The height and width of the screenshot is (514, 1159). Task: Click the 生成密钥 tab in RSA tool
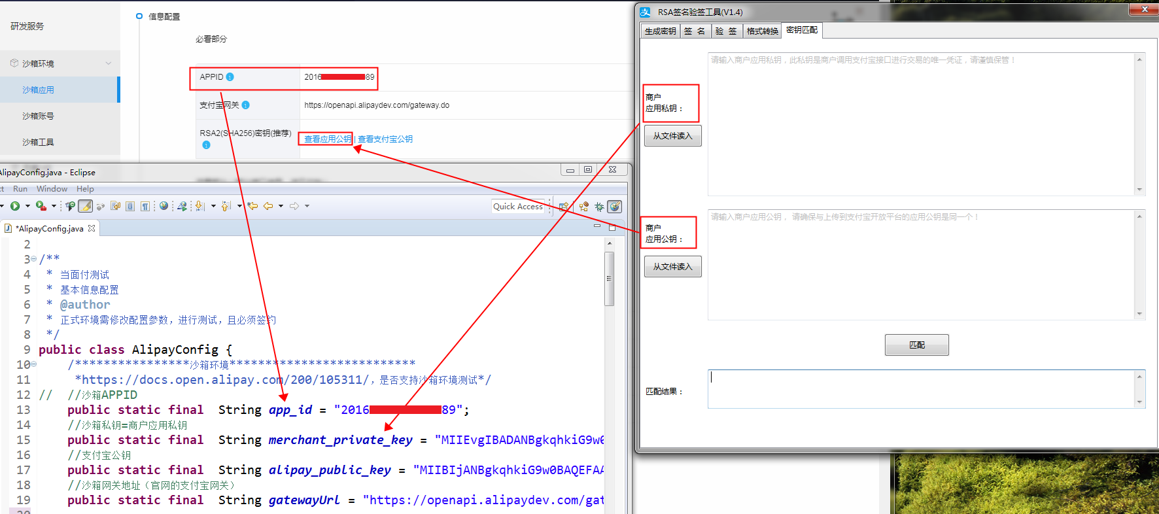tap(660, 31)
